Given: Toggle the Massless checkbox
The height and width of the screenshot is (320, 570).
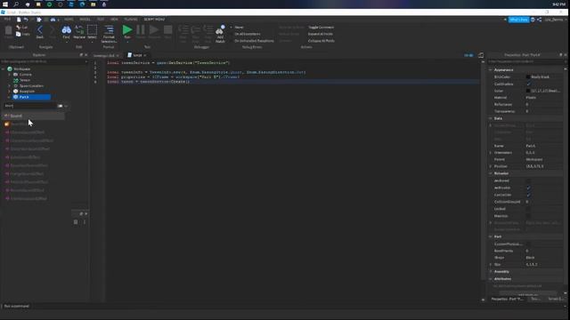Looking at the screenshot, I should (x=528, y=216).
